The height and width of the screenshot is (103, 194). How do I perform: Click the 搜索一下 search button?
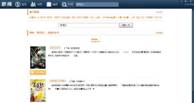126,25
